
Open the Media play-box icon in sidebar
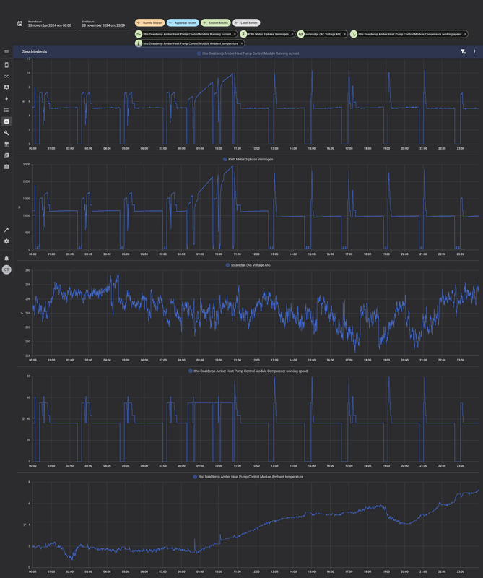pyautogui.click(x=6, y=155)
